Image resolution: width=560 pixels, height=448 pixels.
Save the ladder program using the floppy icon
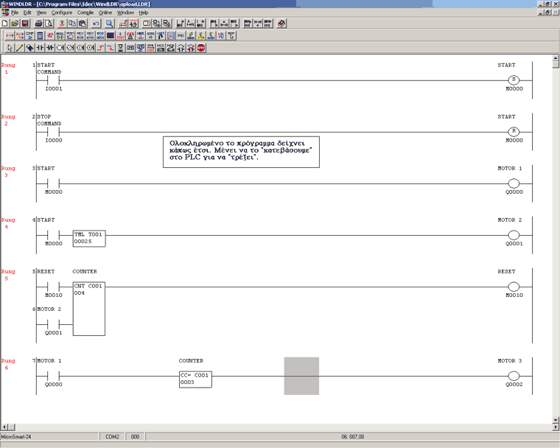pyautogui.click(x=25, y=24)
